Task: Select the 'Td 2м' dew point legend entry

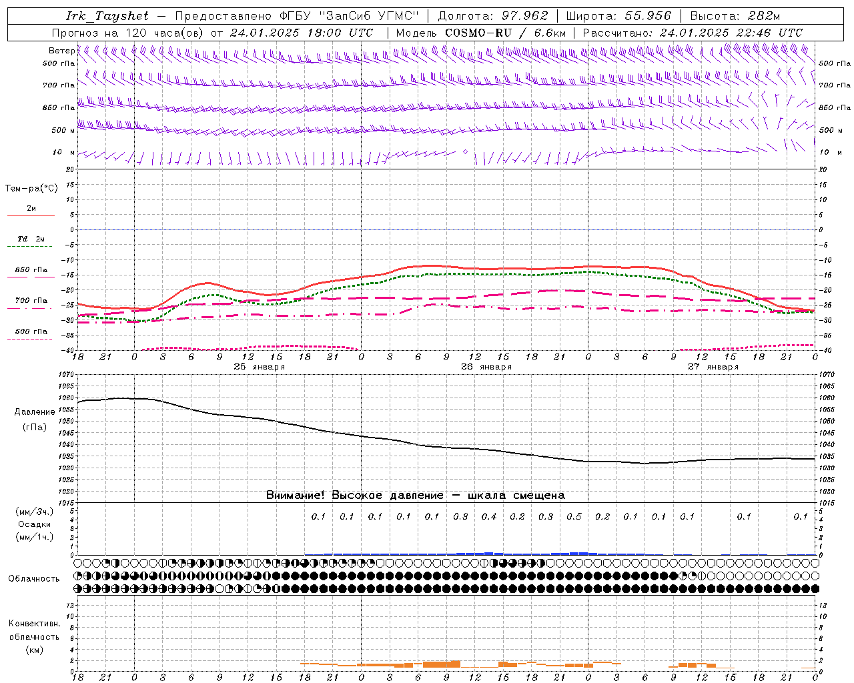Action: (31, 239)
